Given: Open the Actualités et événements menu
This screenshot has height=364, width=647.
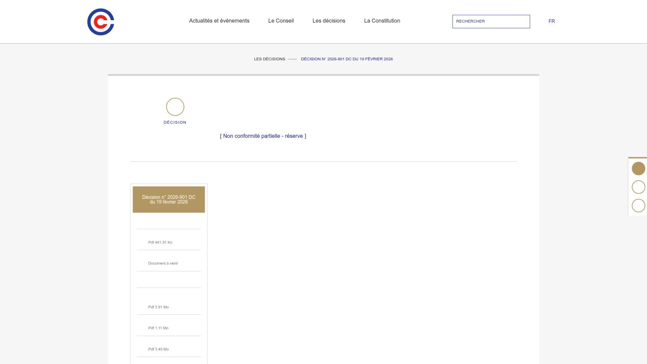Looking at the screenshot, I should pyautogui.click(x=219, y=21).
